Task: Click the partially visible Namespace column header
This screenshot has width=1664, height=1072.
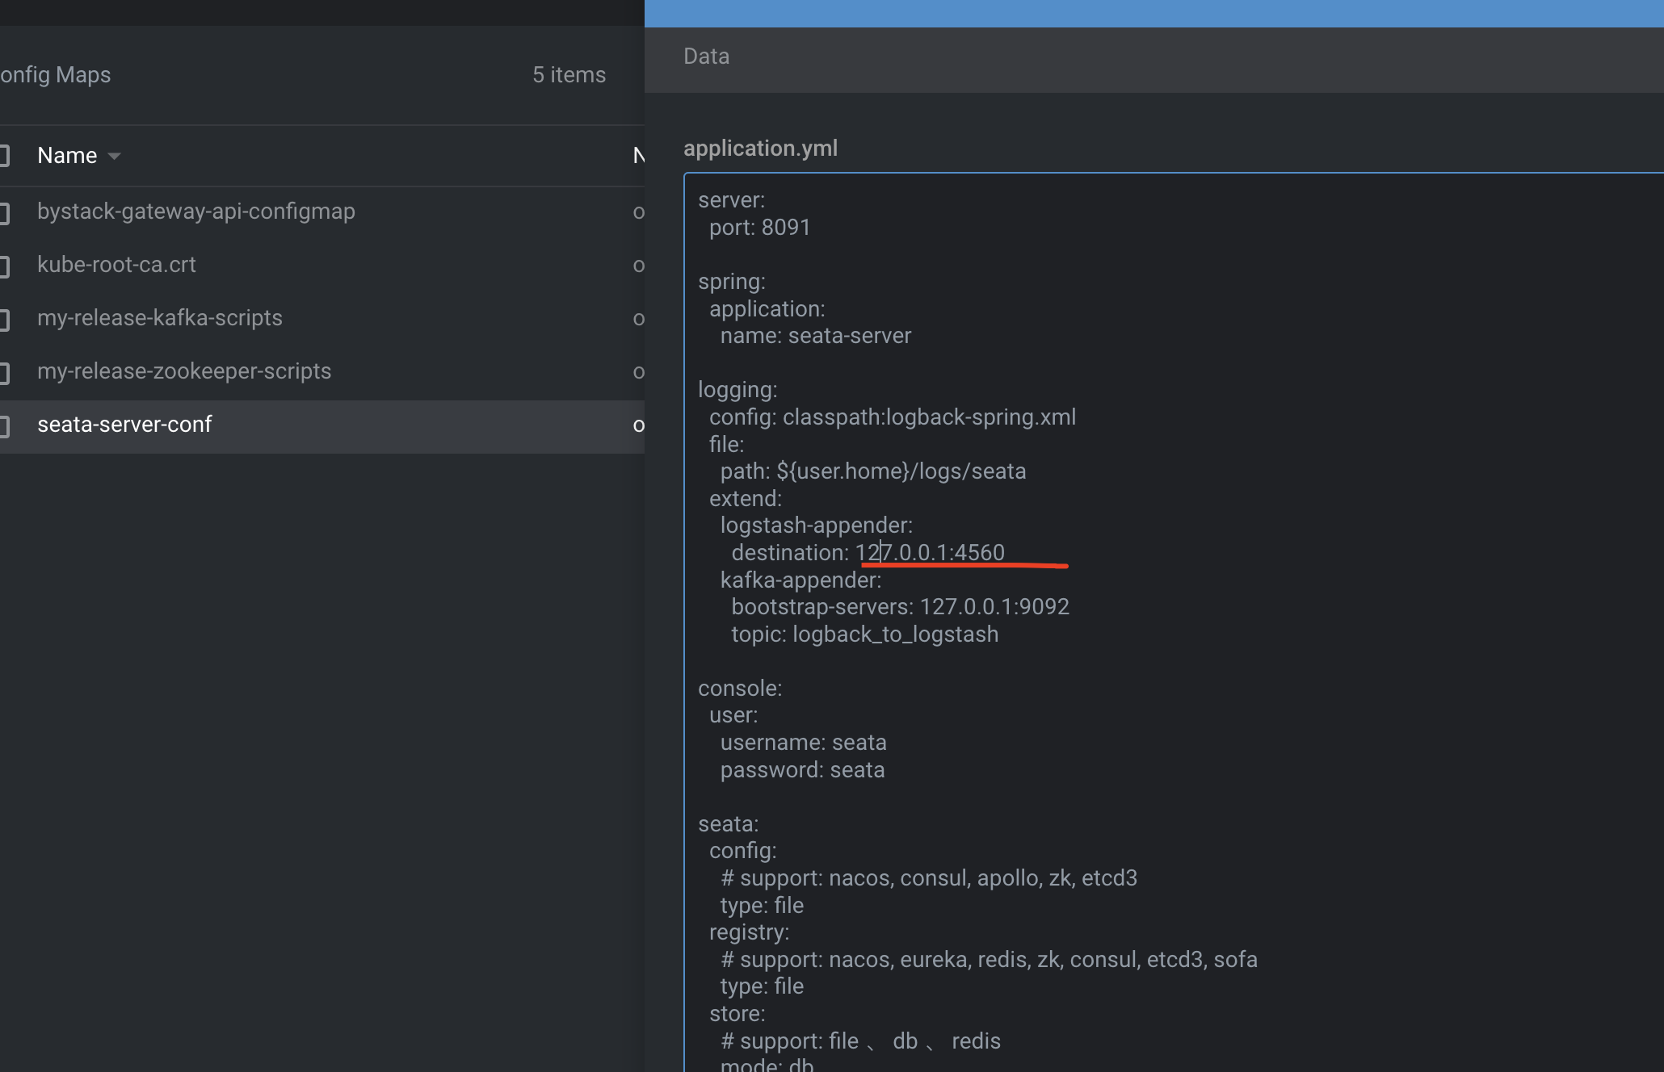Action: (x=638, y=156)
